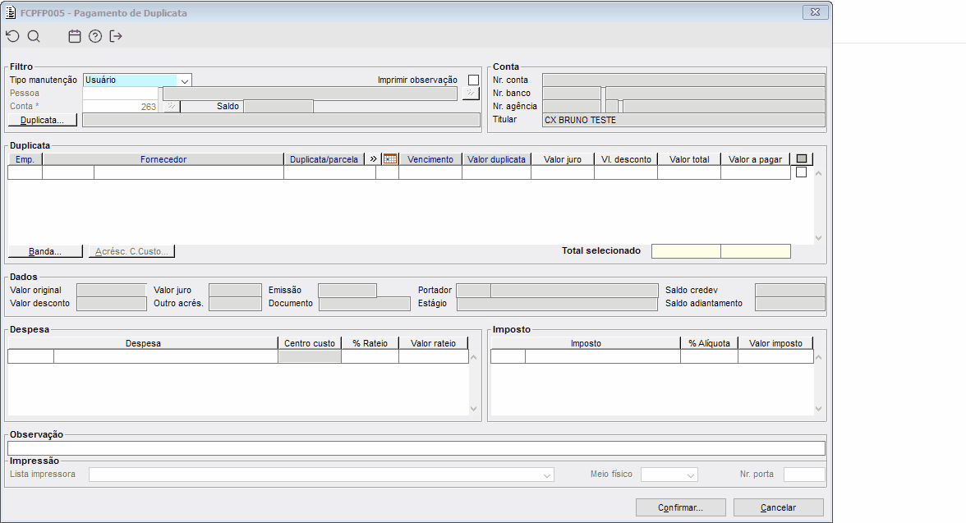Click the Nr. porta input field
966x523 pixels.
(x=804, y=475)
